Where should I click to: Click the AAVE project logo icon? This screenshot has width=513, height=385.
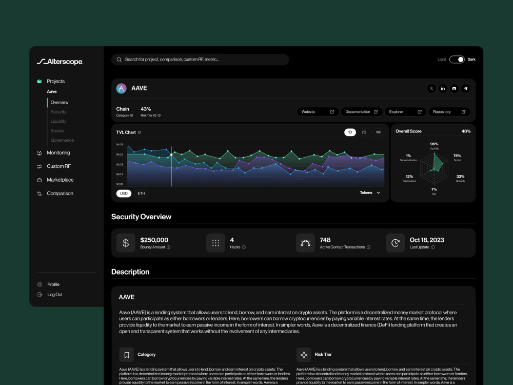click(122, 88)
